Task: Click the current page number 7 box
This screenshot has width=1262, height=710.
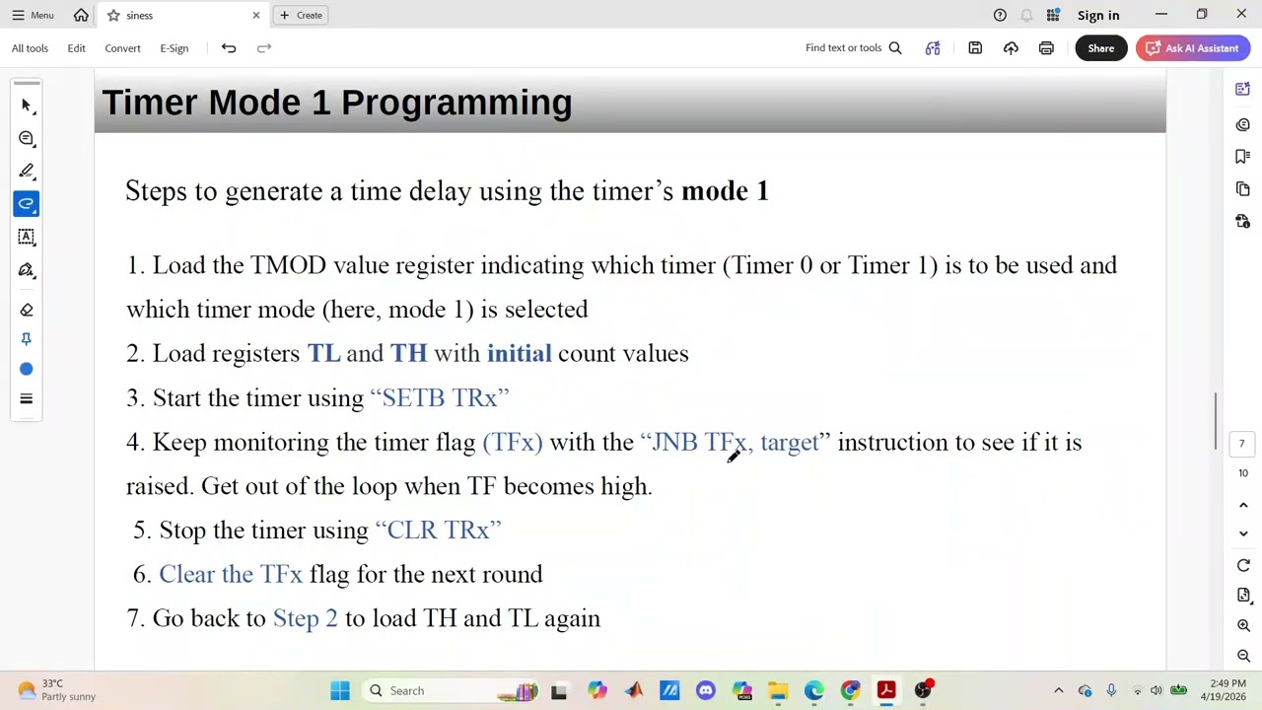Action: [x=1242, y=444]
